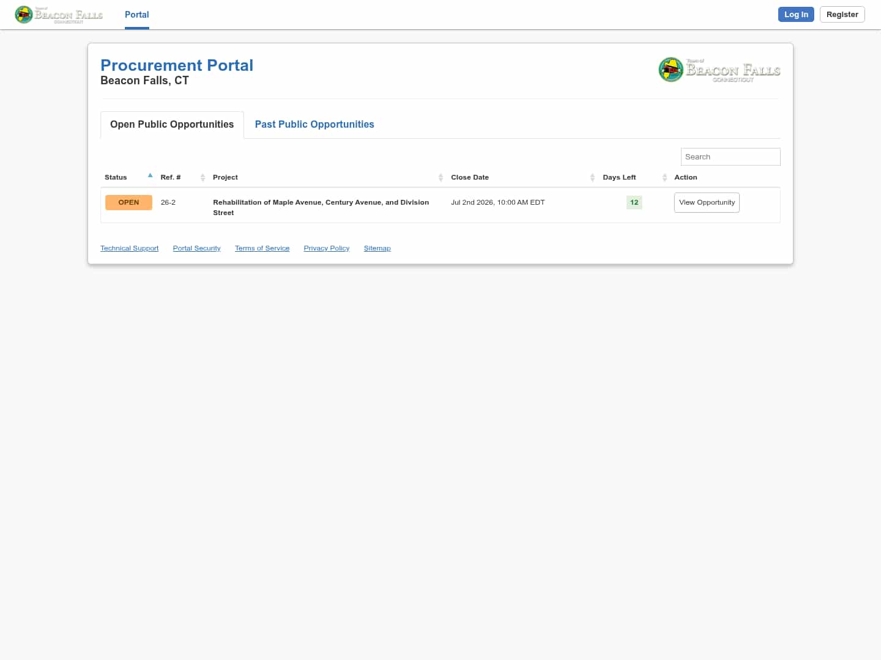This screenshot has width=881, height=660.
Task: Click the 12 days left badge
Action: pos(634,202)
